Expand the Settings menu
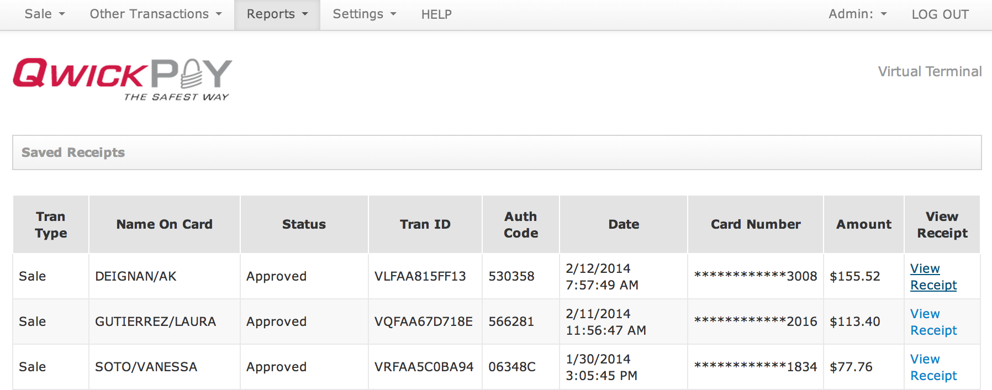 tap(364, 14)
